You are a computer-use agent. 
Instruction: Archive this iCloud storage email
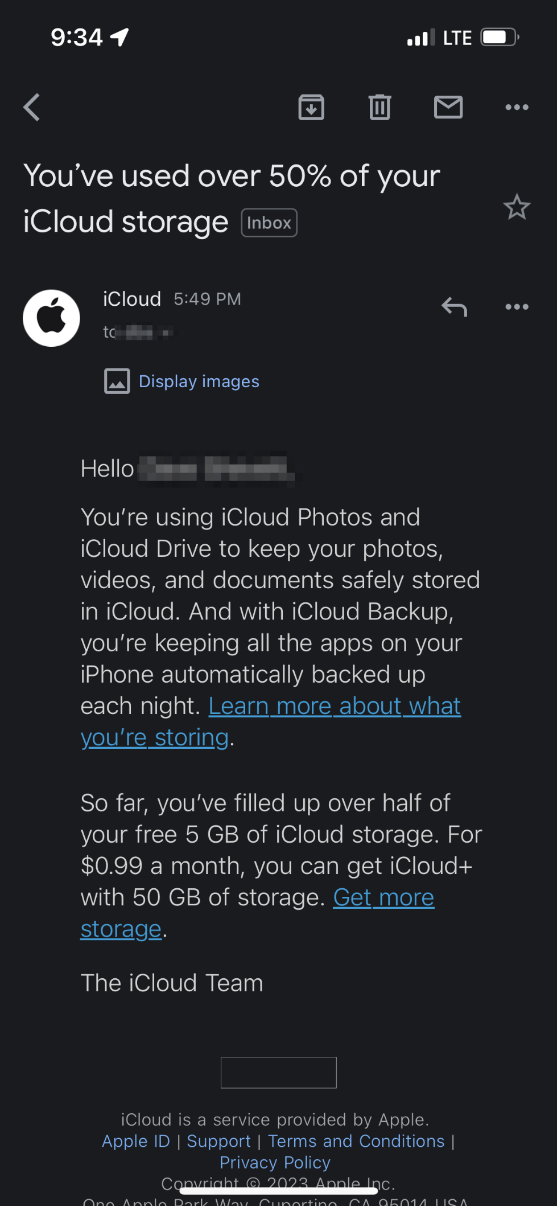click(x=311, y=107)
